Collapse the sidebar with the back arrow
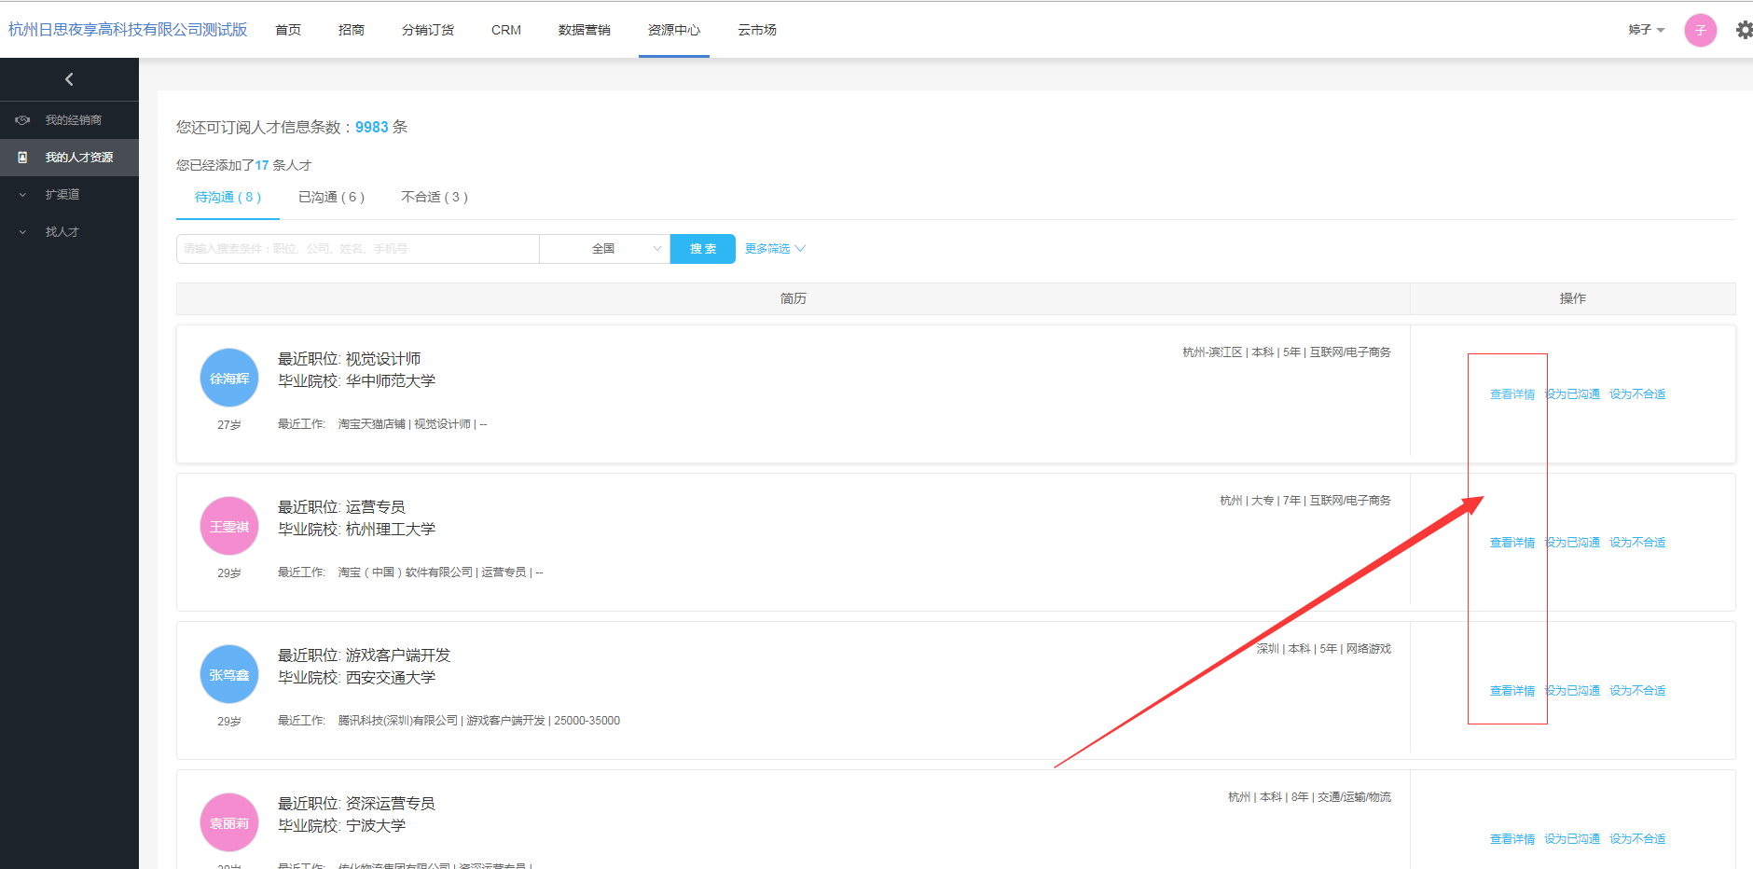Viewport: 1753px width, 869px height. coord(69,79)
